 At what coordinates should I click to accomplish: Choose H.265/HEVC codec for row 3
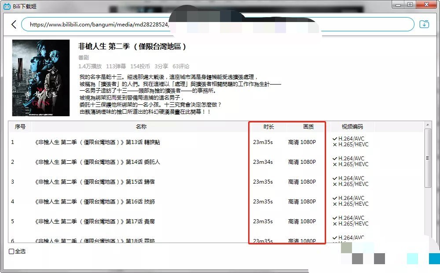[x=351, y=184]
